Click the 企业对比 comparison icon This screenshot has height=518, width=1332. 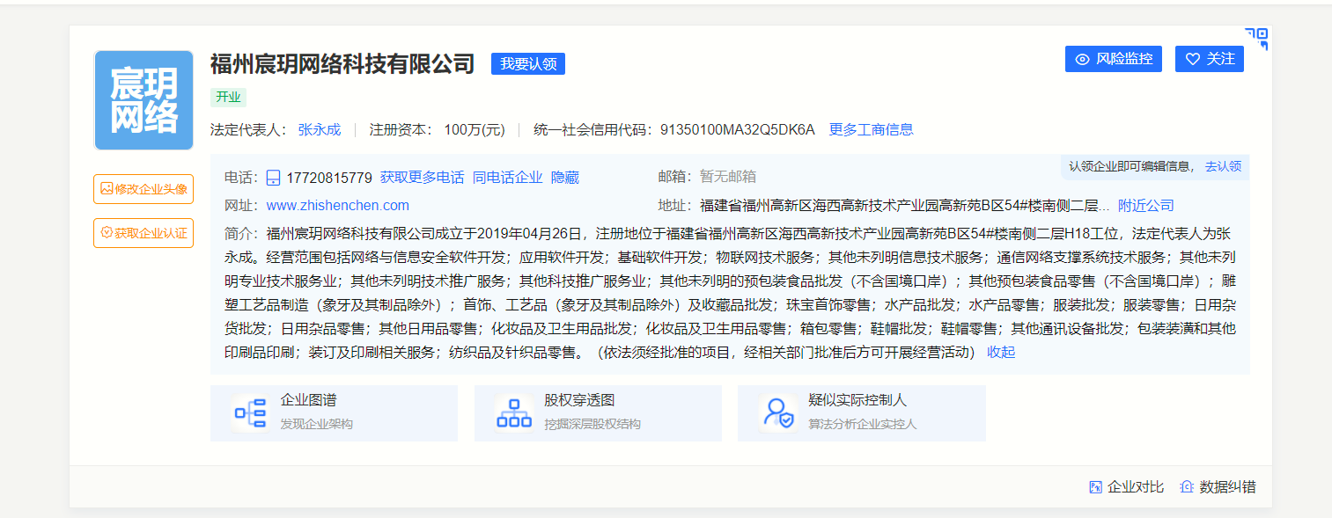point(1096,485)
